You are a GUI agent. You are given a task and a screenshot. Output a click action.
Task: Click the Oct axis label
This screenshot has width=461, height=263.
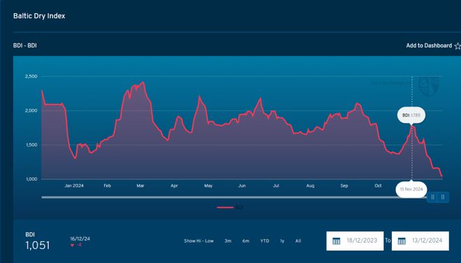[378, 186]
